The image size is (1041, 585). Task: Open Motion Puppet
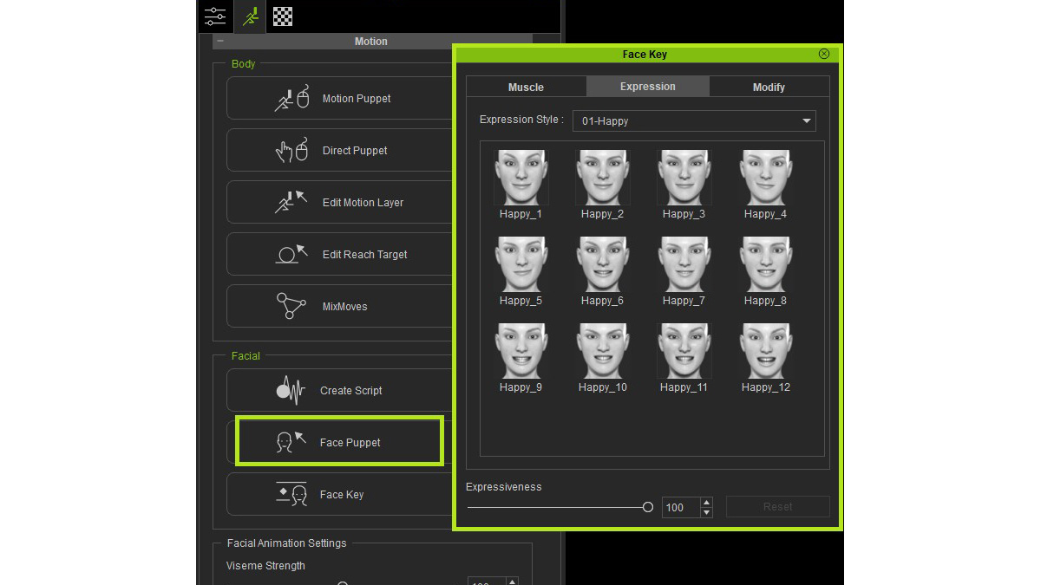point(339,99)
